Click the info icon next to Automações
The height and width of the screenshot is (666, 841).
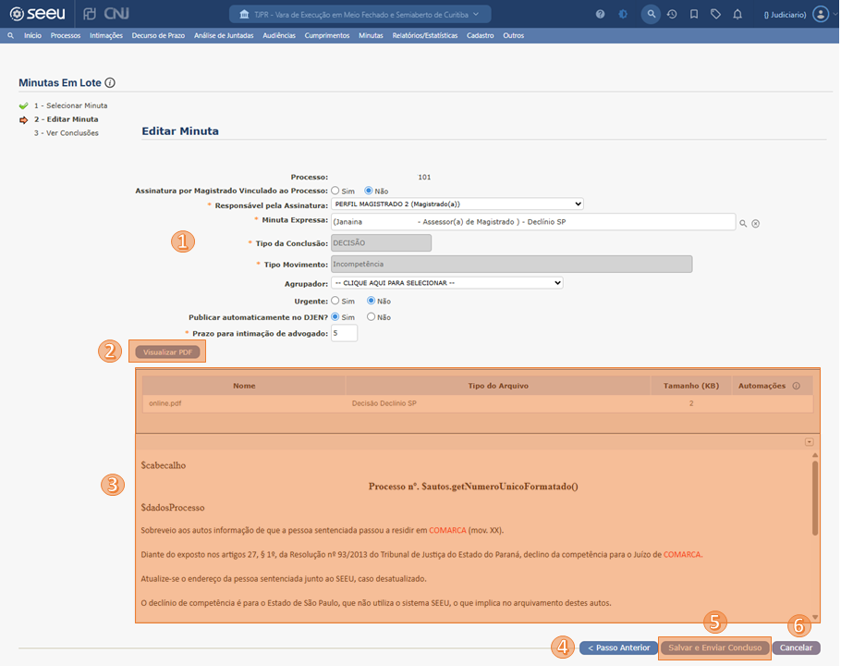coord(796,386)
